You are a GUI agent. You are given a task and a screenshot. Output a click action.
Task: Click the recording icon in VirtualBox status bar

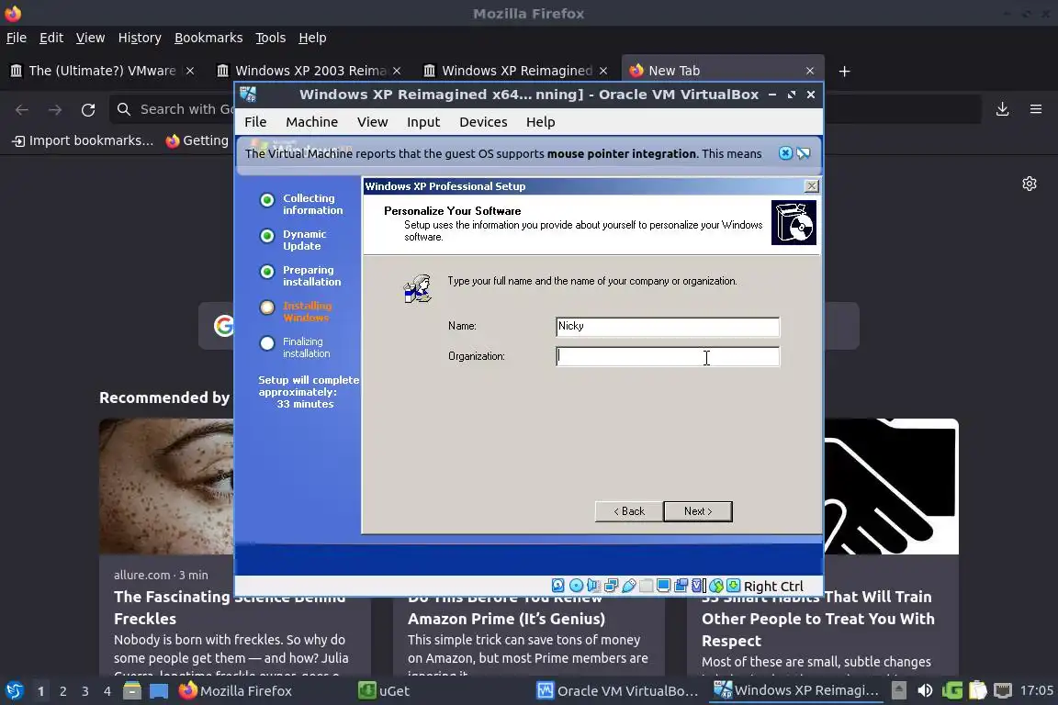[x=681, y=586]
